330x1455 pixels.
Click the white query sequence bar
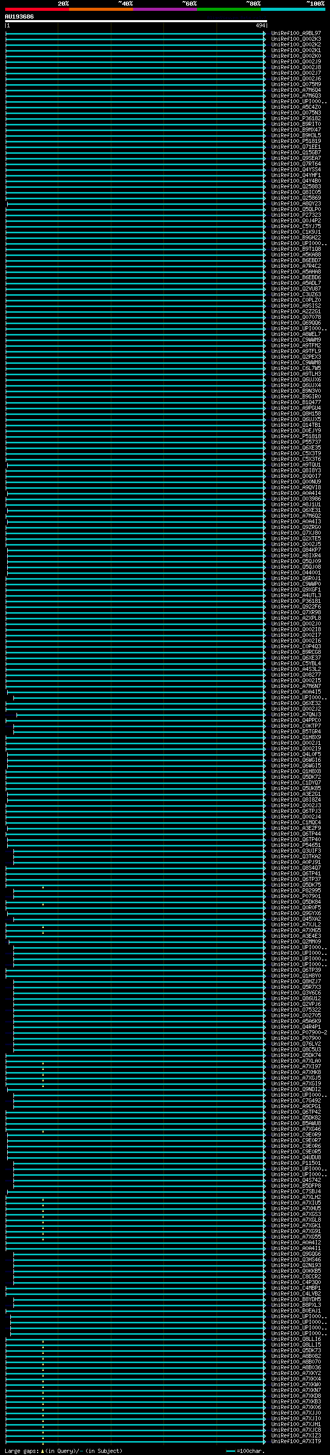[136, 21]
